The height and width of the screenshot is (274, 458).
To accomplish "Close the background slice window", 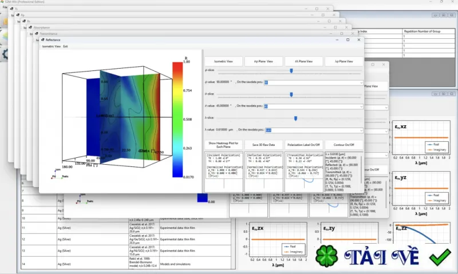I will pos(384,65).
